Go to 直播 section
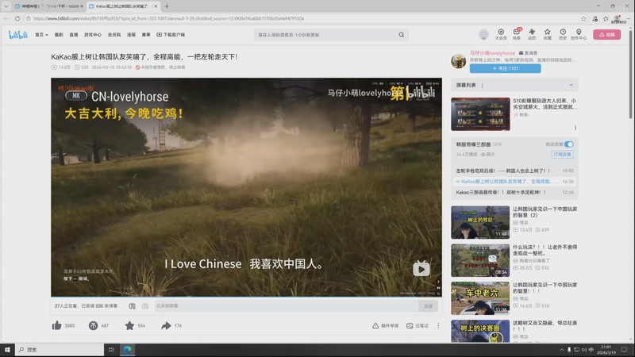The width and height of the screenshot is (635, 357). [73, 35]
